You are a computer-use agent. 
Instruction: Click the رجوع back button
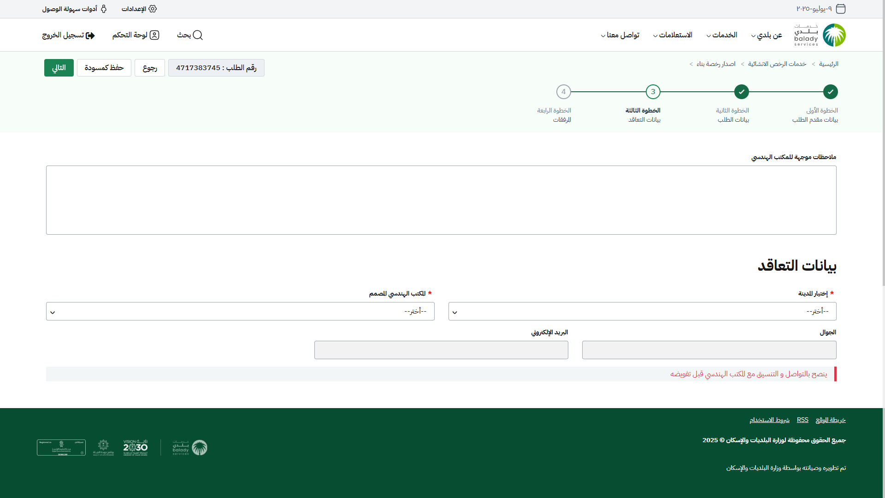click(150, 68)
